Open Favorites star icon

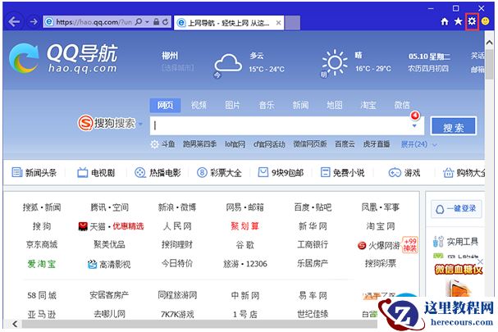tap(458, 21)
